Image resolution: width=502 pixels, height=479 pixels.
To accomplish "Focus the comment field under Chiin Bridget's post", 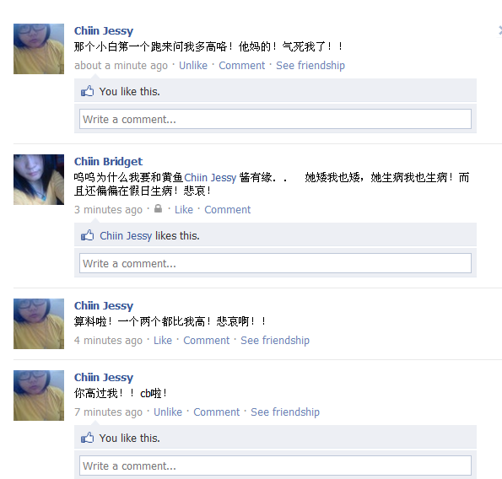I will (x=275, y=263).
